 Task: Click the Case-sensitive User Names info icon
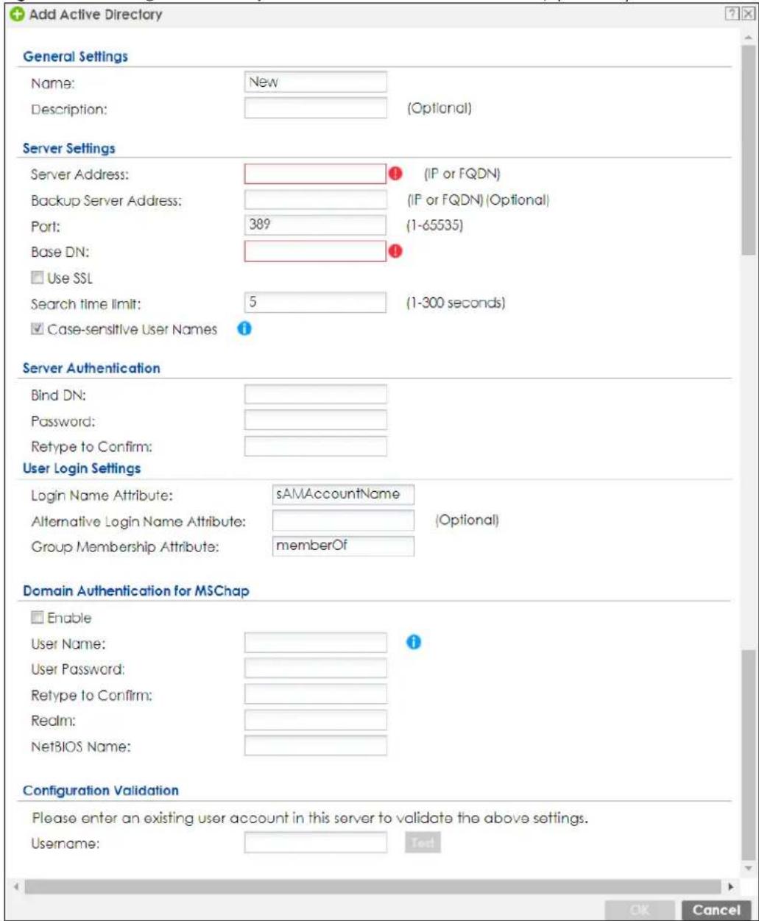point(244,329)
